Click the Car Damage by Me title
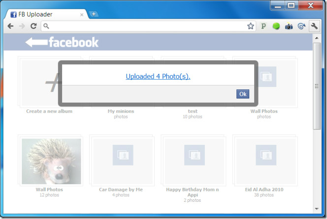327x219 pixels. click(x=121, y=190)
